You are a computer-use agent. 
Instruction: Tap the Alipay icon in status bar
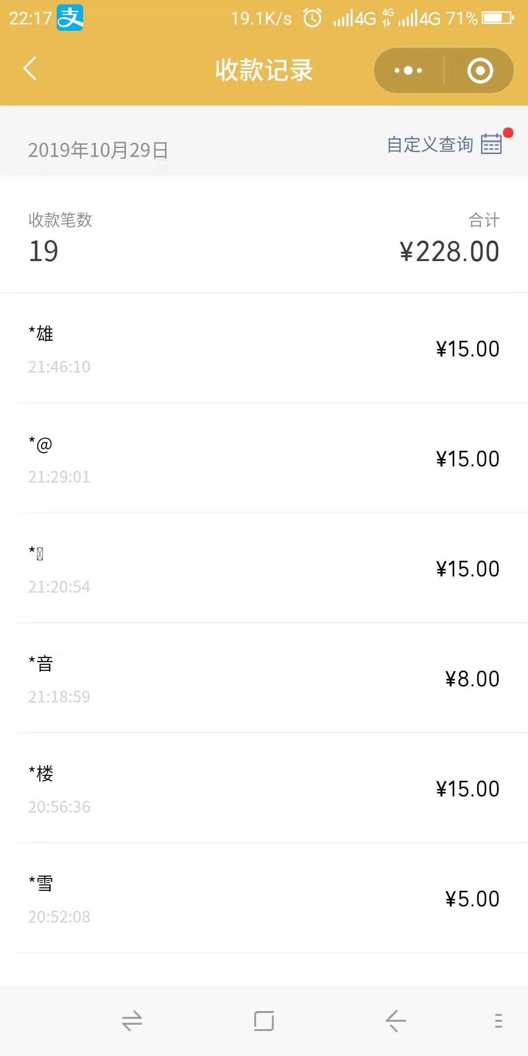click(x=70, y=18)
